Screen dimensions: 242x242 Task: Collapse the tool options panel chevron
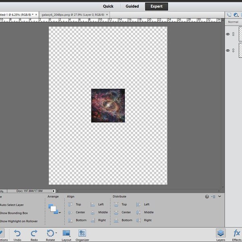pyautogui.click(x=219, y=196)
